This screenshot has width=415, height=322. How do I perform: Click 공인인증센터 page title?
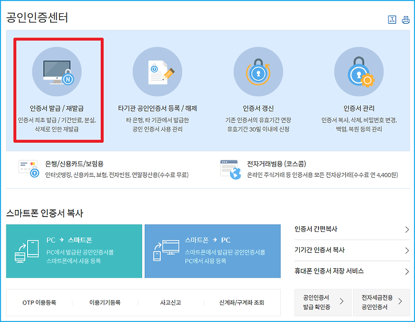pos(37,17)
